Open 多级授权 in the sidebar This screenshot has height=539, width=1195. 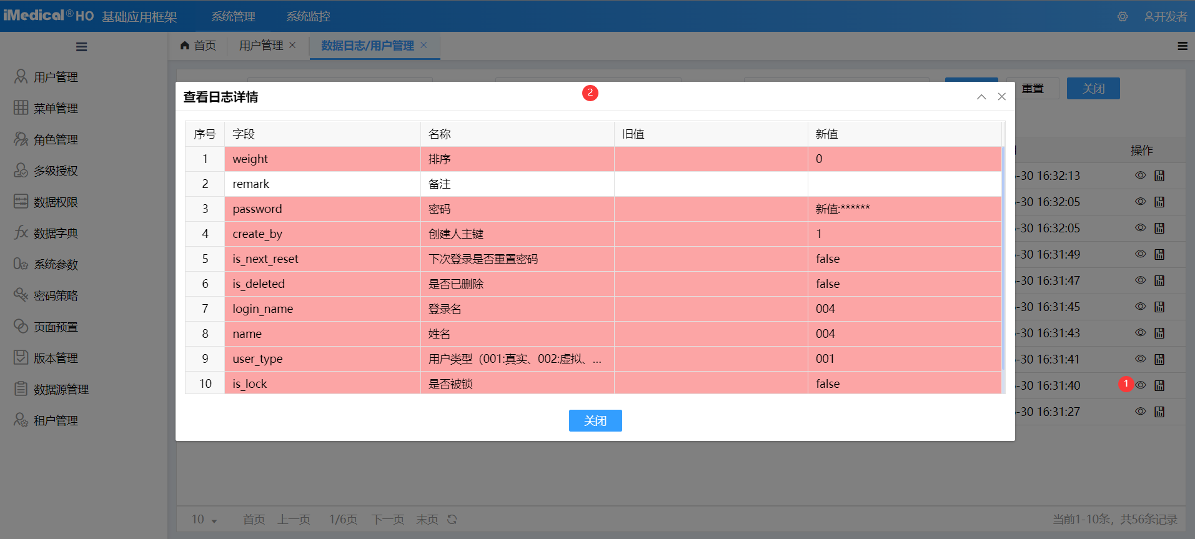47,171
